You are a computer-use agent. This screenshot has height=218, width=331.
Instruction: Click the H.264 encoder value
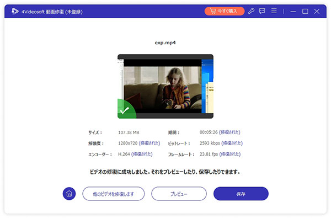tap(124, 154)
